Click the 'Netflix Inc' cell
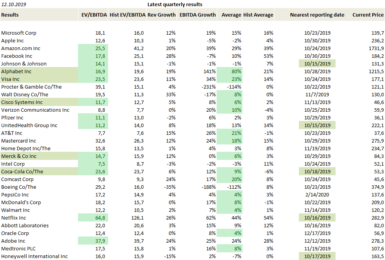The image size is (385, 260). [14, 218]
